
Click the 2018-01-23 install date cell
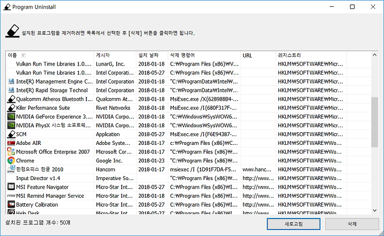click(151, 161)
